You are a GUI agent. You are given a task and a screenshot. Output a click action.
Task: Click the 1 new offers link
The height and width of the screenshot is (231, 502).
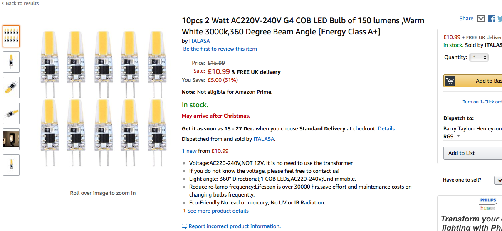(x=189, y=151)
